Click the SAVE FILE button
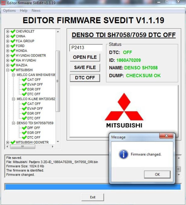 pyautogui.click(x=85, y=67)
